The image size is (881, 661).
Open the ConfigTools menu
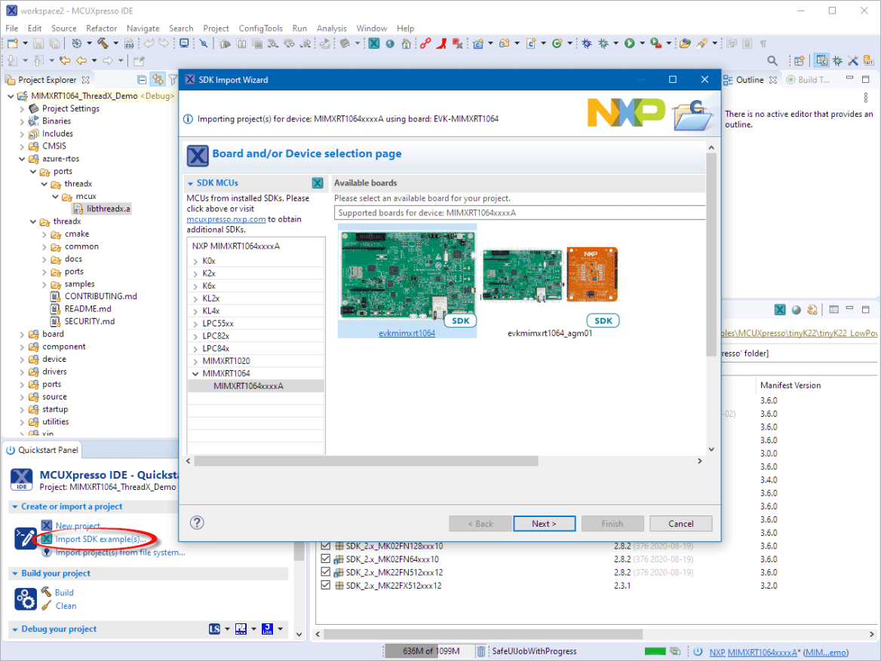(260, 28)
